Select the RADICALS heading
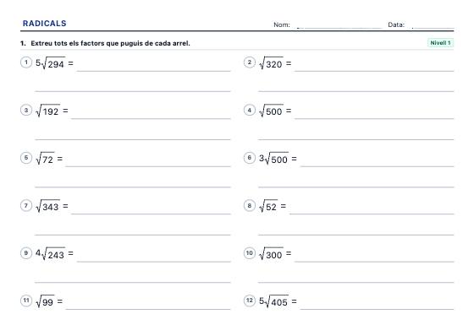This screenshot has height=325, width=474. point(44,24)
